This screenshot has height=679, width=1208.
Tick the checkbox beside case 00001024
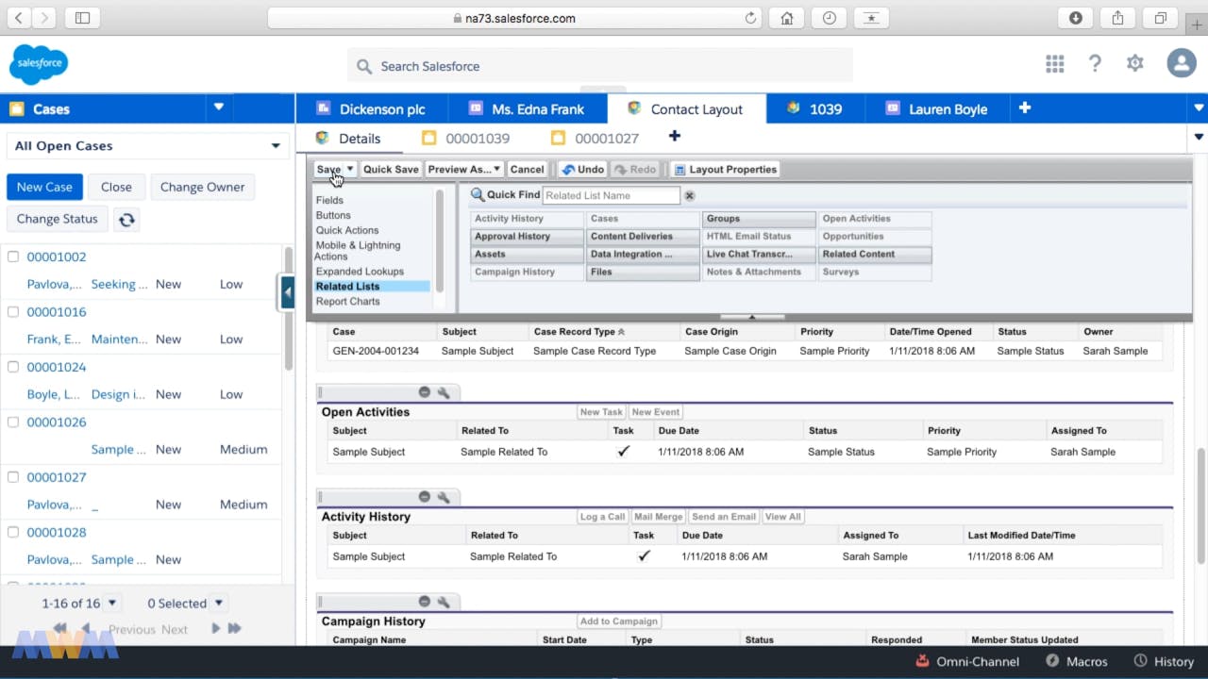13,367
